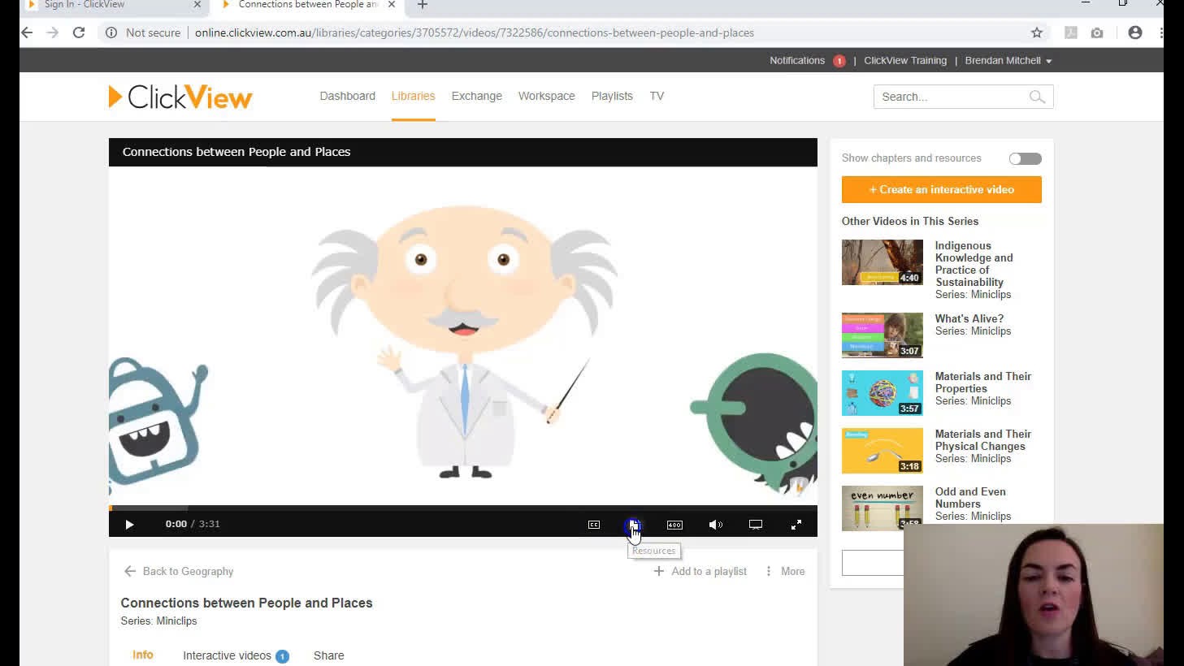Click the camera extension icon
Screen dimensions: 1184x666
click(1097, 32)
